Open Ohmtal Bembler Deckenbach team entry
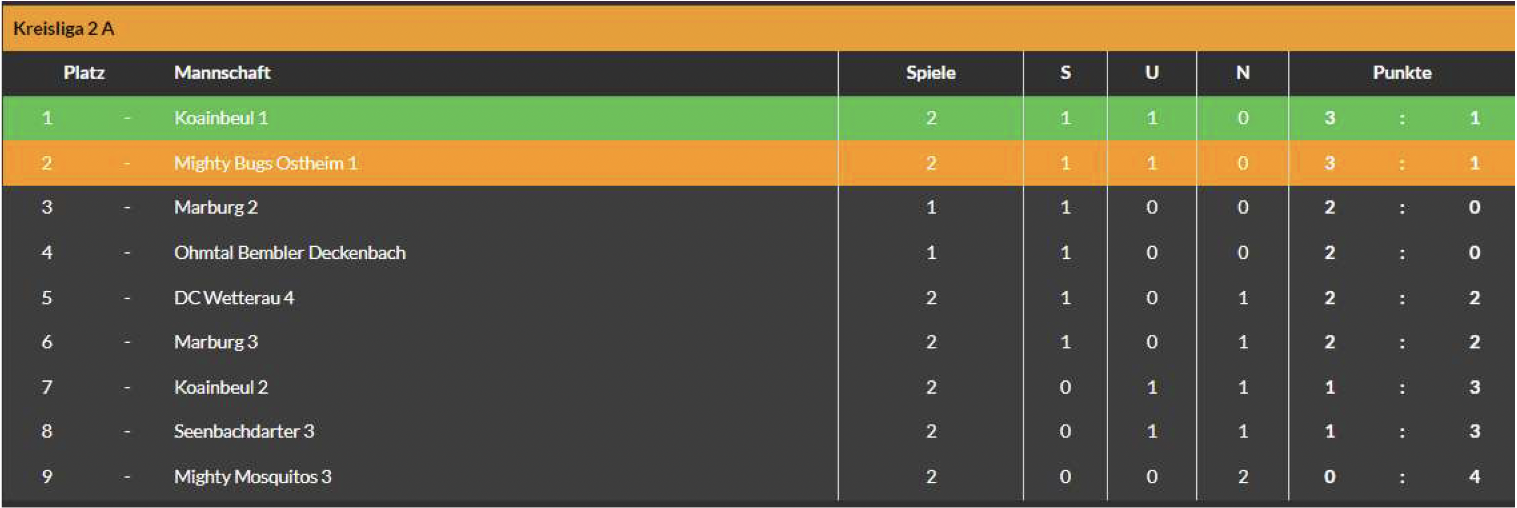The height and width of the screenshot is (508, 1517). (x=290, y=253)
